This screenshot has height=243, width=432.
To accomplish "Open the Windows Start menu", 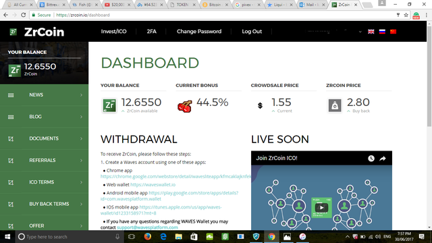I will pos(7,237).
